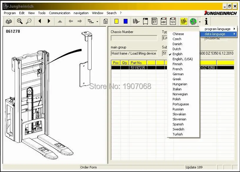Click the grey back arrow icon

(x=71, y=21)
